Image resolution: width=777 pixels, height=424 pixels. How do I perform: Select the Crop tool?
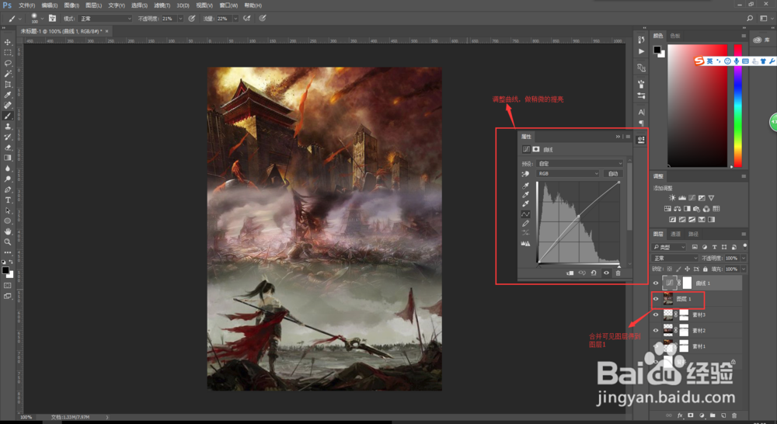(x=8, y=84)
